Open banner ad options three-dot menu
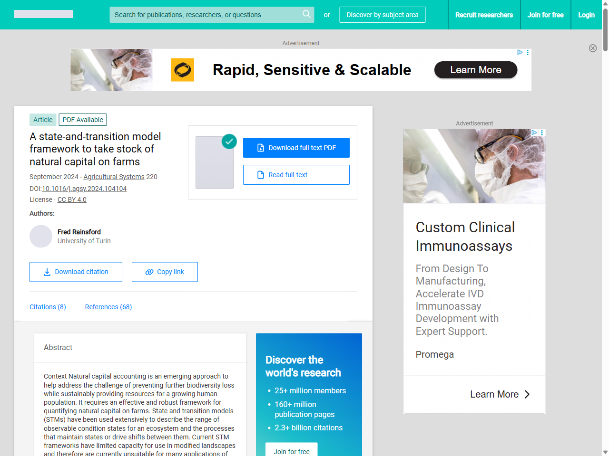This screenshot has width=609, height=456. [x=528, y=52]
